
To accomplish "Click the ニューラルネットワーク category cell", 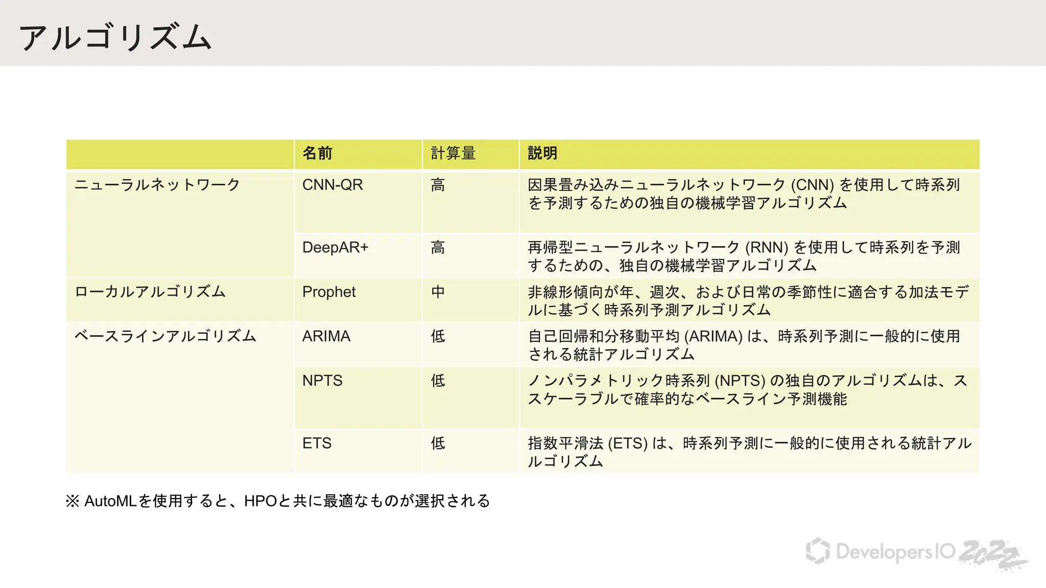I will pos(157,185).
